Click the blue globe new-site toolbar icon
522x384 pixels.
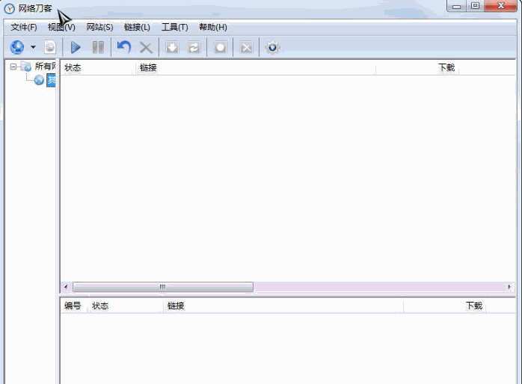[17, 47]
